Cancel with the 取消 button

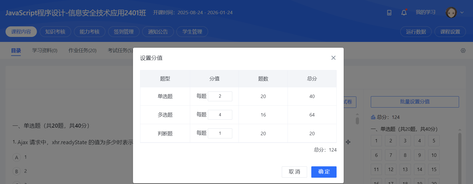[294, 172]
